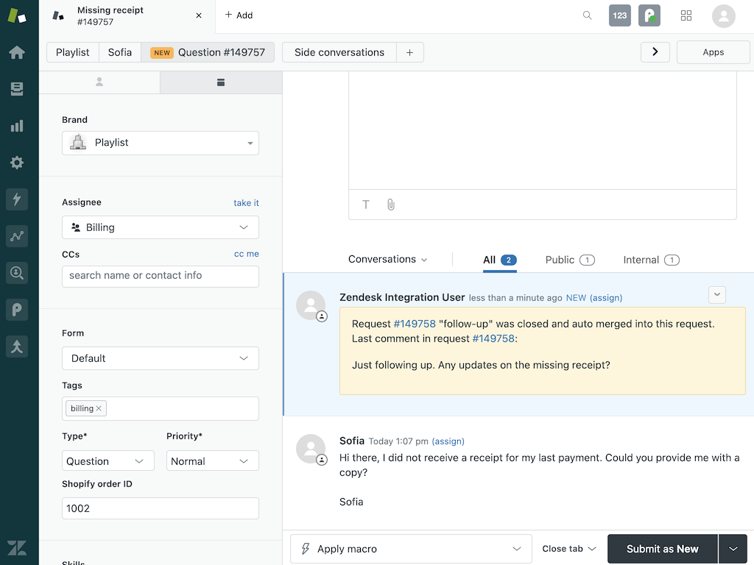Open the magnifier person search icon

(17, 273)
